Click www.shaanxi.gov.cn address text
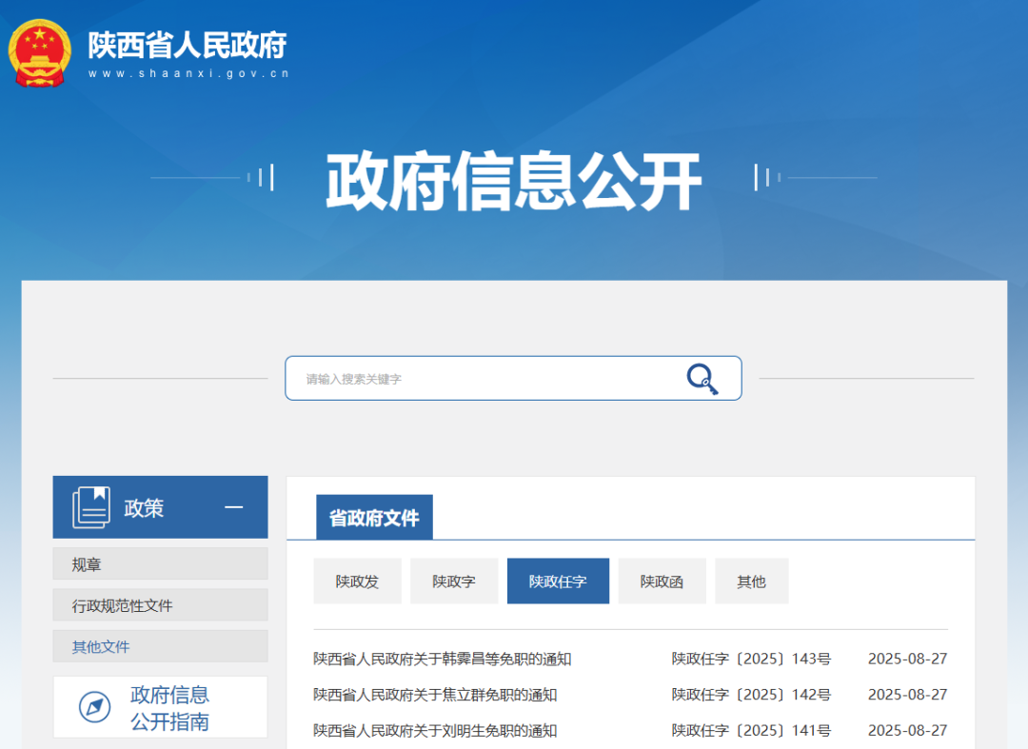Image resolution: width=1028 pixels, height=749 pixels. (x=188, y=73)
